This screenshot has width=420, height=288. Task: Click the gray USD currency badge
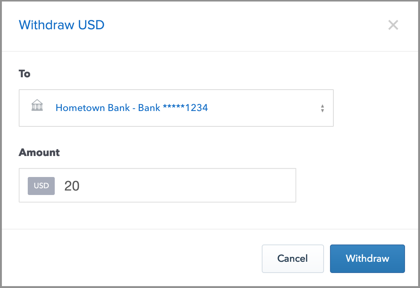[41, 186]
